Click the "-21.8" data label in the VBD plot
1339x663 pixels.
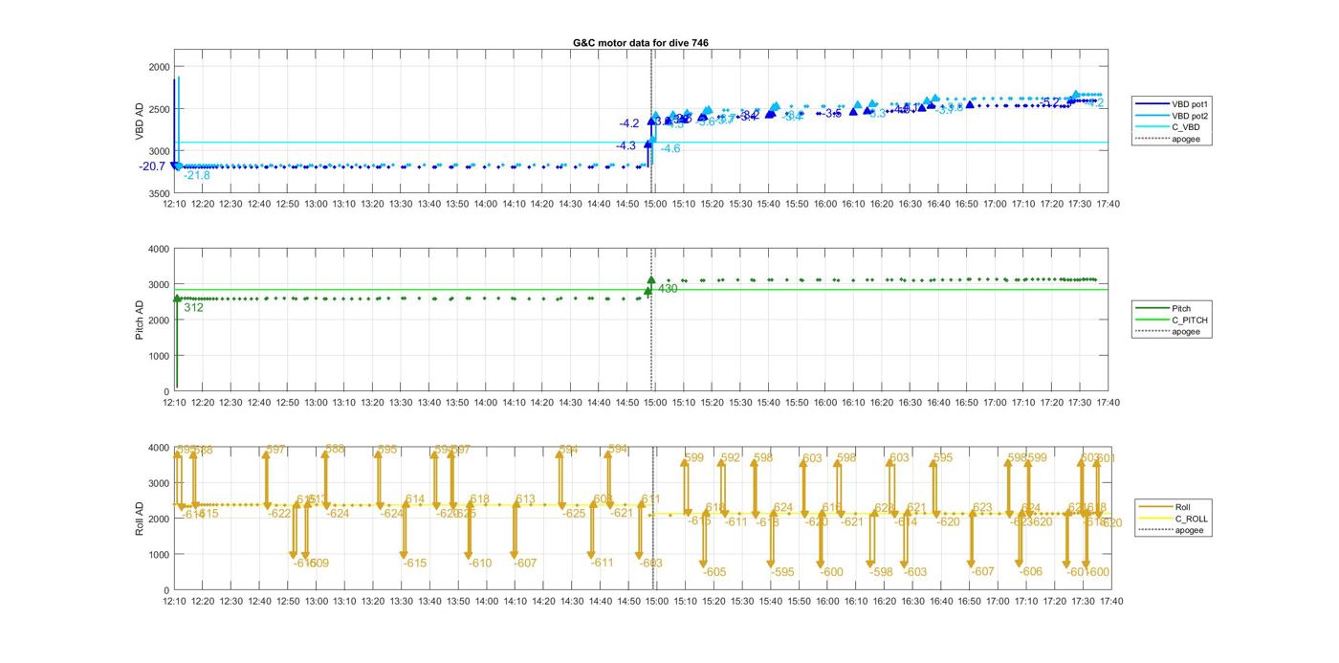(x=196, y=176)
